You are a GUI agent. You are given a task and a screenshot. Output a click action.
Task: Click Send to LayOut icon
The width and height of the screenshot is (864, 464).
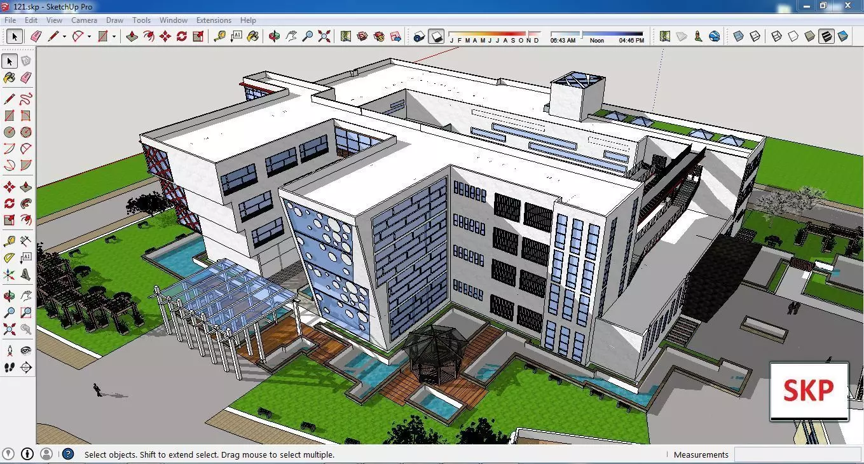[x=396, y=36]
